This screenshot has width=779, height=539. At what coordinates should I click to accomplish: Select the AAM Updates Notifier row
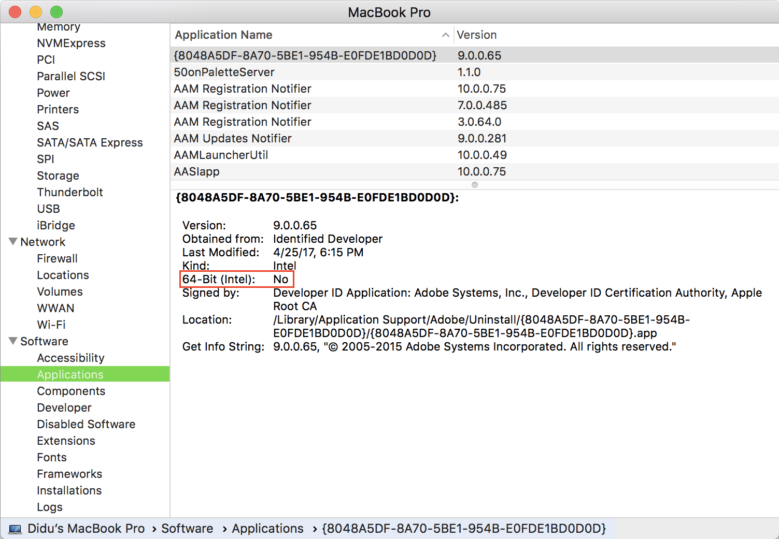tap(474, 138)
